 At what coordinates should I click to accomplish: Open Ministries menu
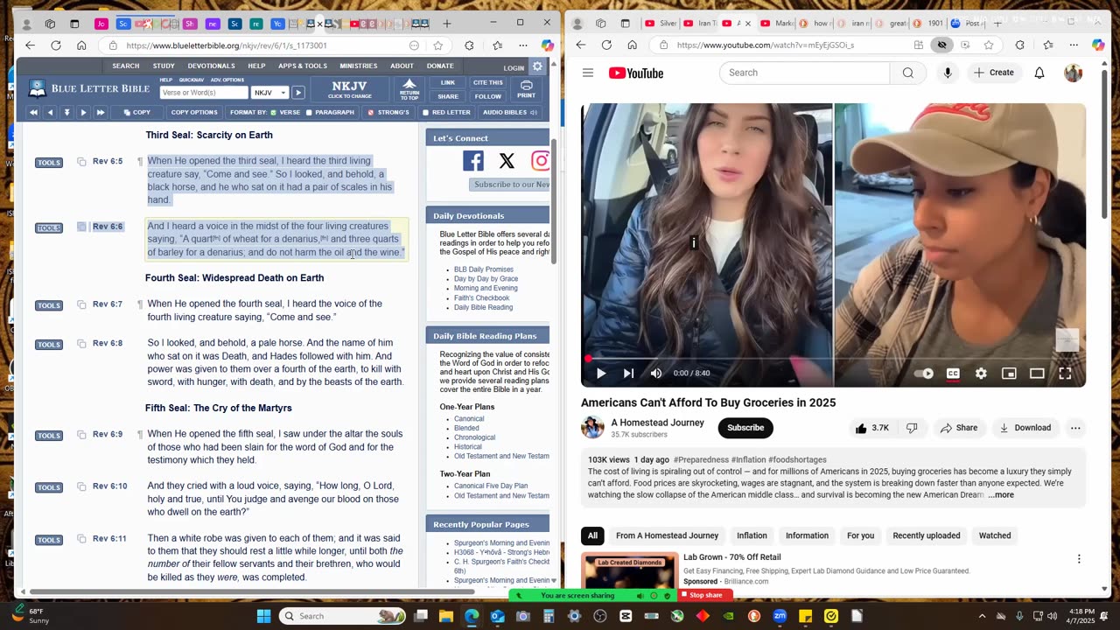(x=359, y=66)
